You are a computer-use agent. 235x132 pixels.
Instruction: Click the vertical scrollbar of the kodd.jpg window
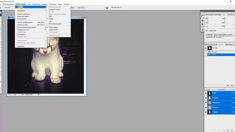(85, 56)
